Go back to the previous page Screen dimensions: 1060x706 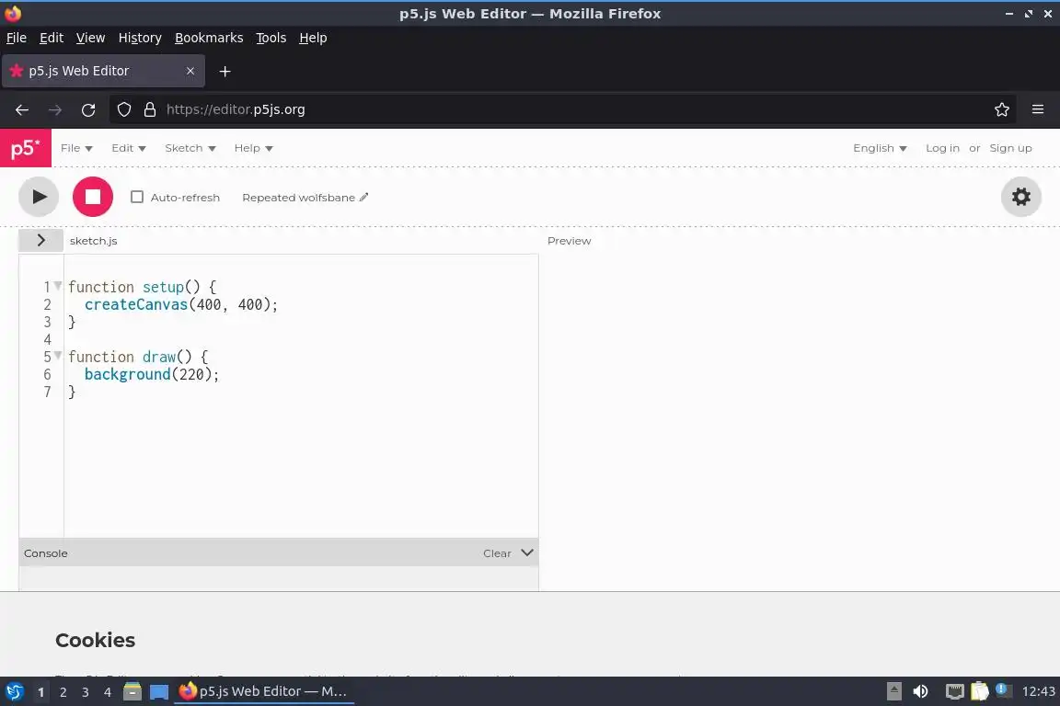click(22, 109)
